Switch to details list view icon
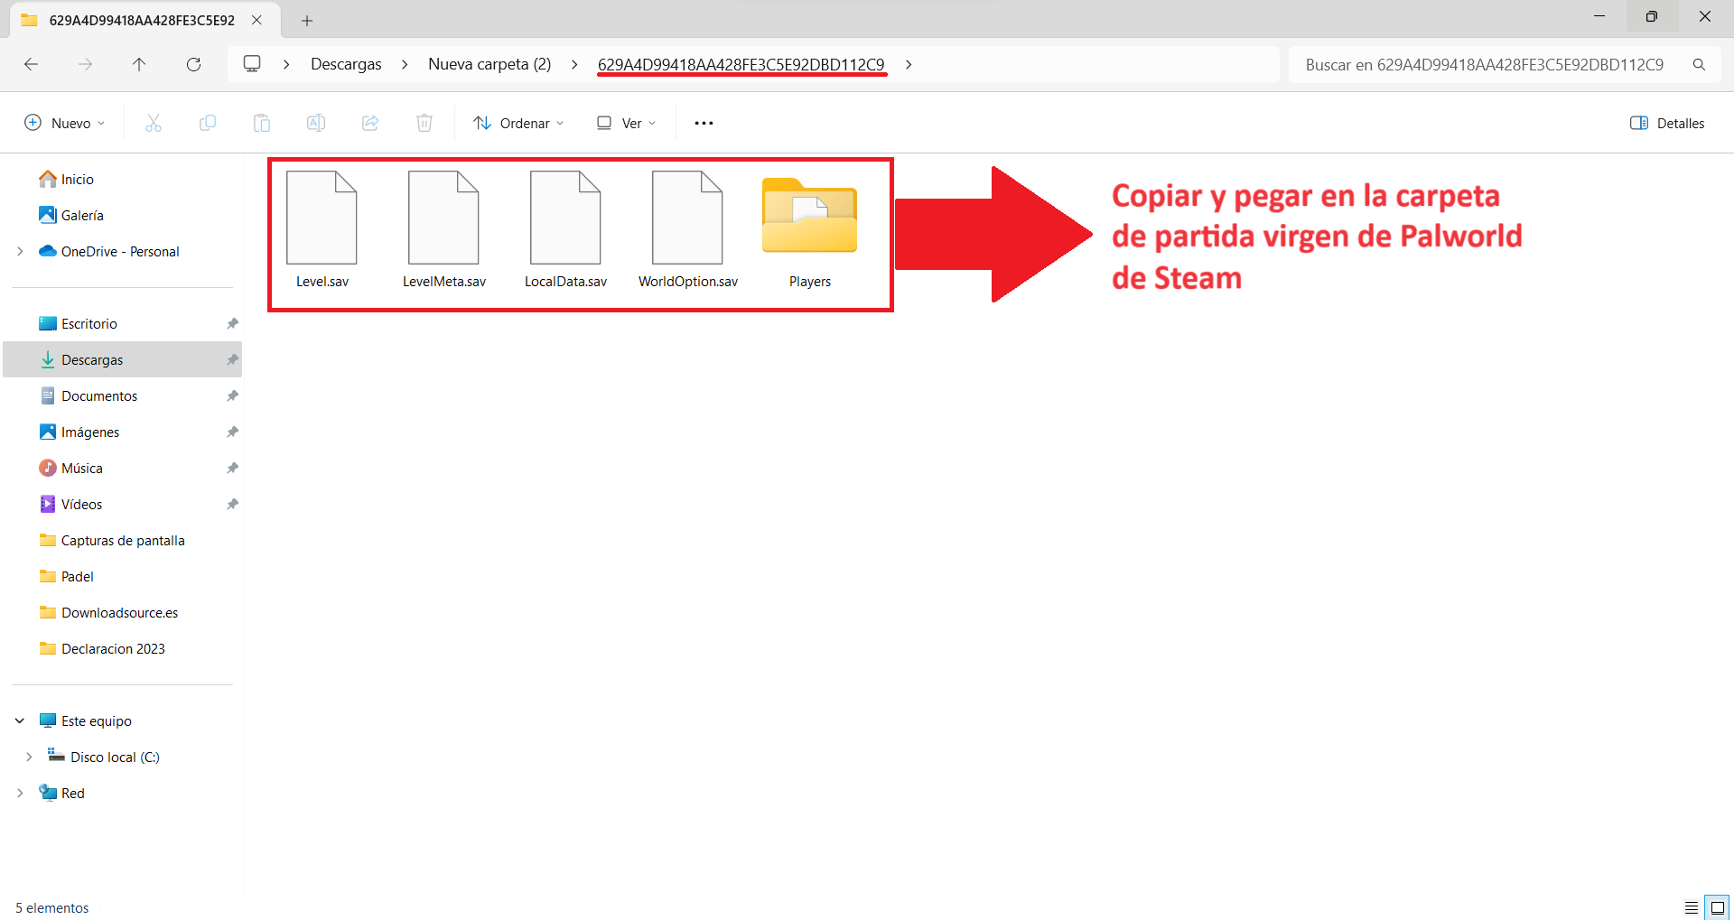This screenshot has width=1734, height=920. (x=1692, y=907)
